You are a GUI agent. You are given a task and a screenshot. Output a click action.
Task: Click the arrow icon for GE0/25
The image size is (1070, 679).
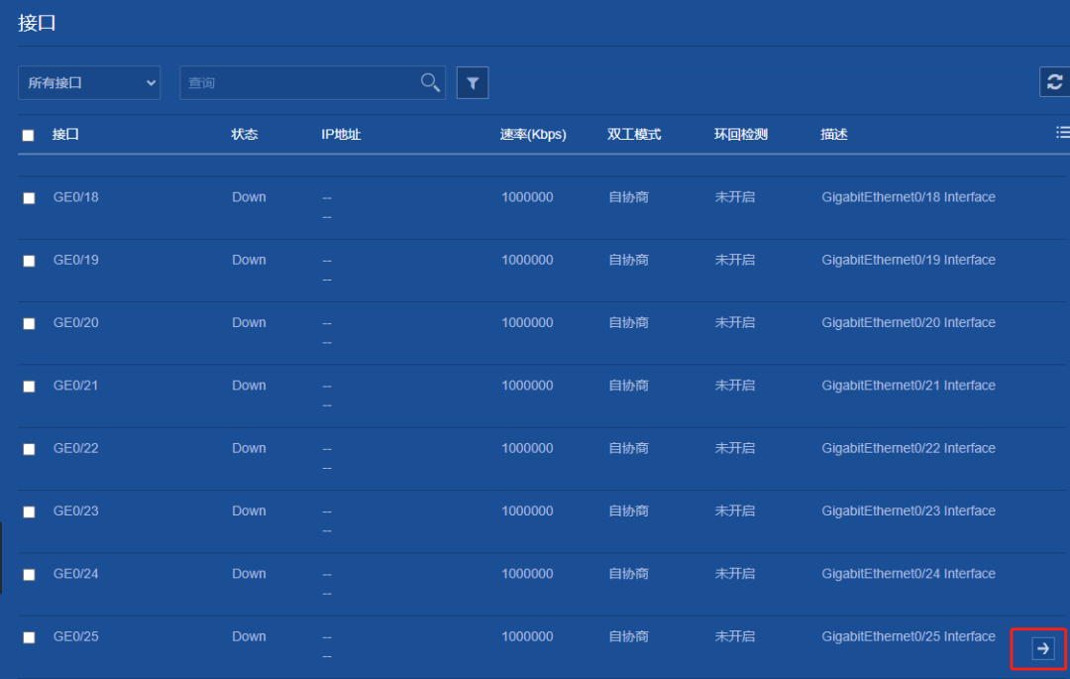(x=1042, y=648)
